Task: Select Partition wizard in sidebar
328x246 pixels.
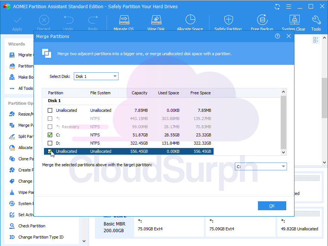Action: coord(21,66)
